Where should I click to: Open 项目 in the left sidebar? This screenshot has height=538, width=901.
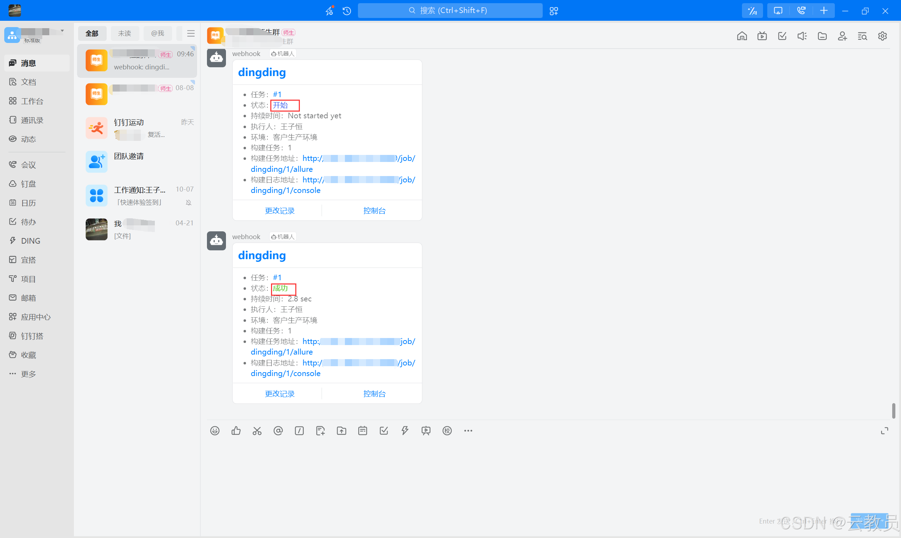click(37, 279)
